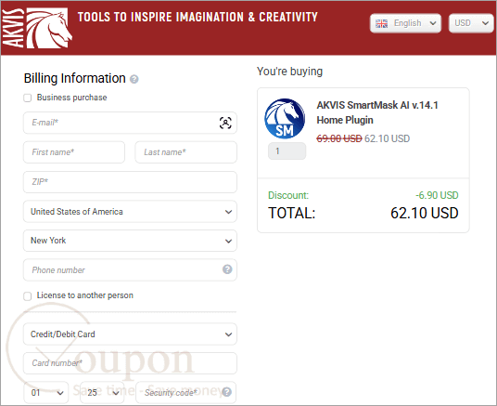Expand the United States of America country list
This screenshot has height=406, width=497.
coord(130,212)
